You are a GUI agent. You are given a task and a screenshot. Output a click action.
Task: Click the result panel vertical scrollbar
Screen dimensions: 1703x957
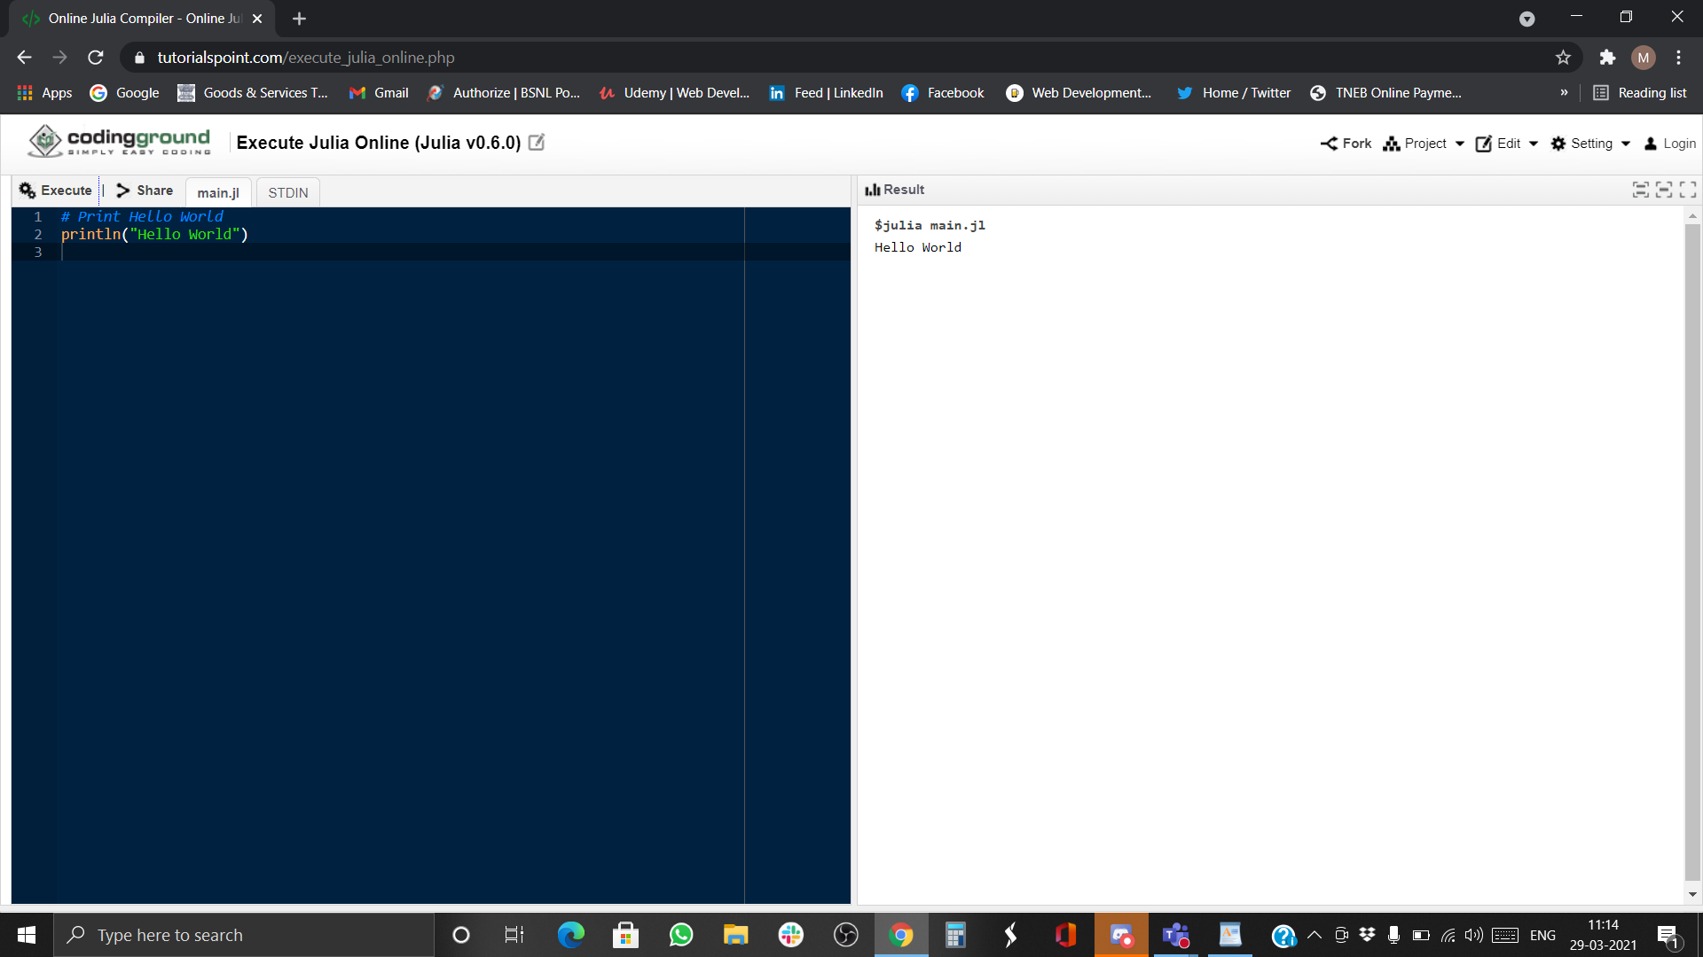(1692, 549)
